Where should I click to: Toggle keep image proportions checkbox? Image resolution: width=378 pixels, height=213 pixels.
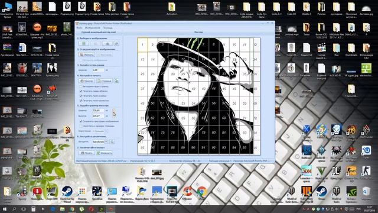(81, 121)
